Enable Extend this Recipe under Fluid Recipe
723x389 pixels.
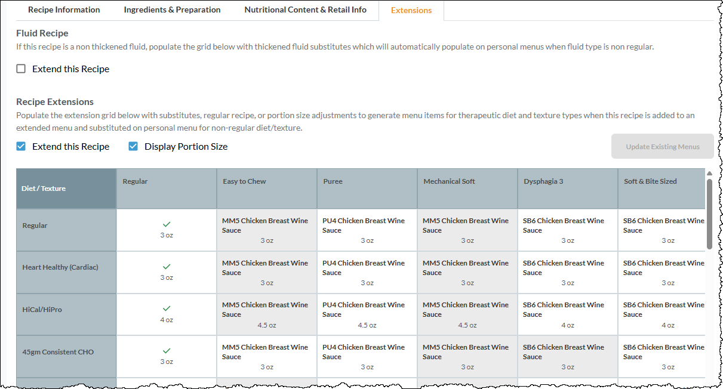(x=21, y=69)
